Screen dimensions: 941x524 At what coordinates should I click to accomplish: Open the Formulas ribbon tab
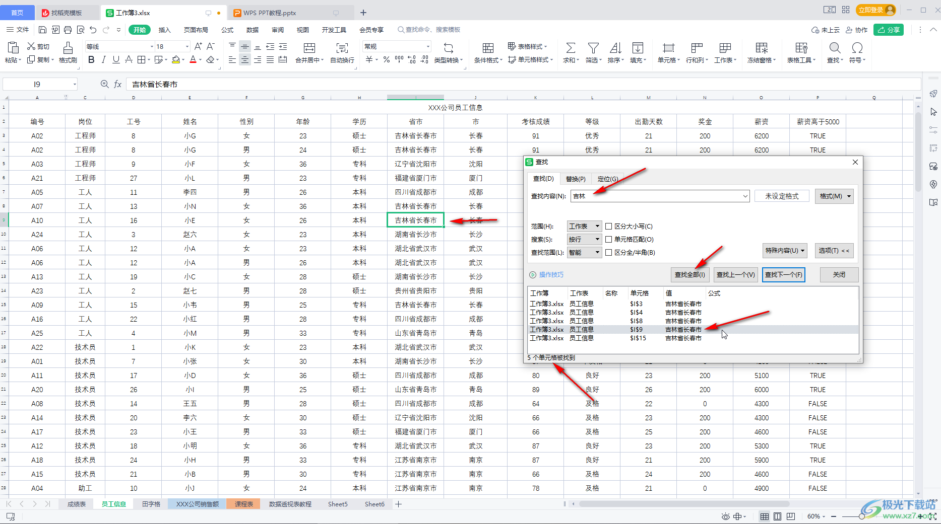coord(228,30)
